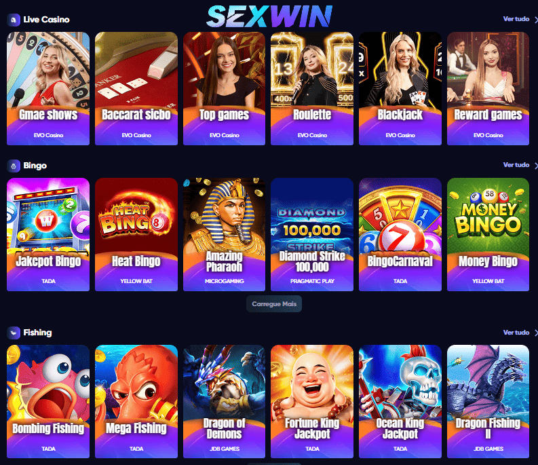Open the Blackjack live casino card
Image resolution: width=538 pixels, height=465 pixels.
point(400,89)
